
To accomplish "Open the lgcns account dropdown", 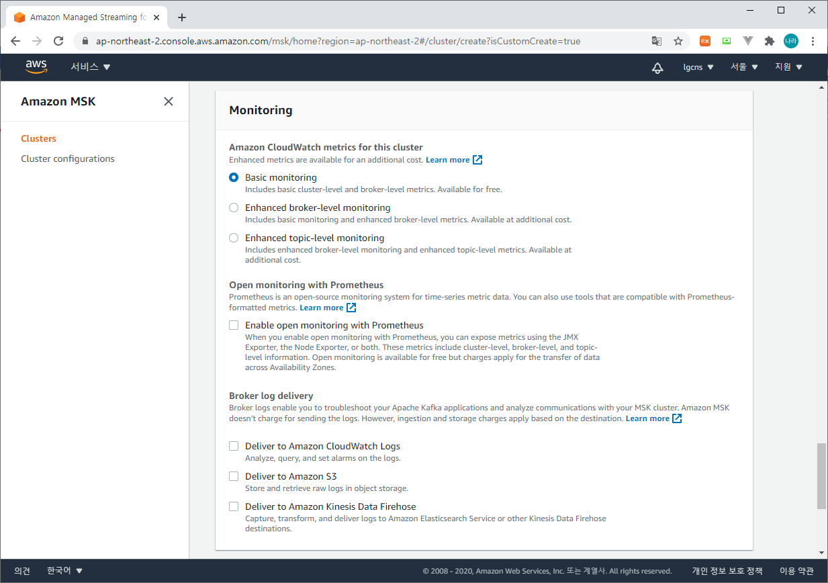I will [x=698, y=67].
